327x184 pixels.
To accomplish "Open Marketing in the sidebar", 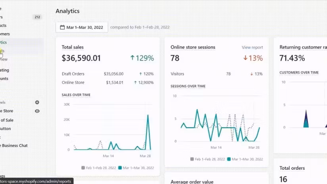I will click(x=4, y=70).
